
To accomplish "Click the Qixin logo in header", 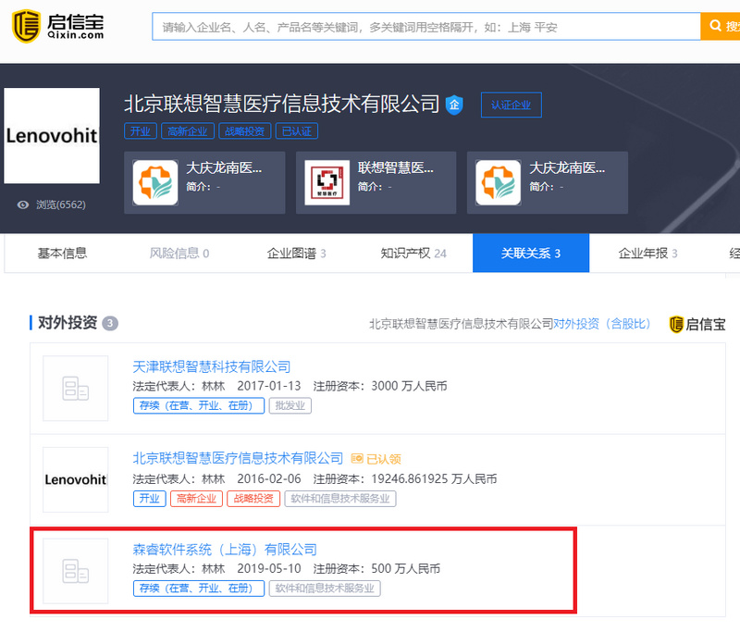I will (x=55, y=27).
